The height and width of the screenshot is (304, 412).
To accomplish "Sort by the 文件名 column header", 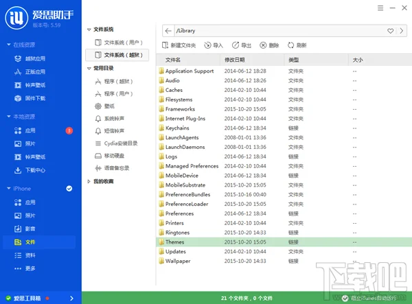I will (188, 60).
